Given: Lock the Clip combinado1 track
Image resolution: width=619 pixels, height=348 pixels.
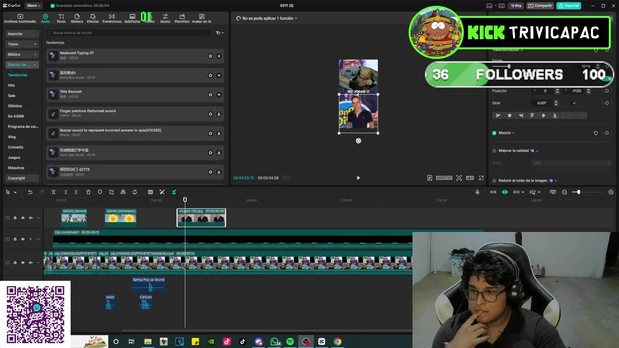Looking at the screenshot, I should click(15, 239).
